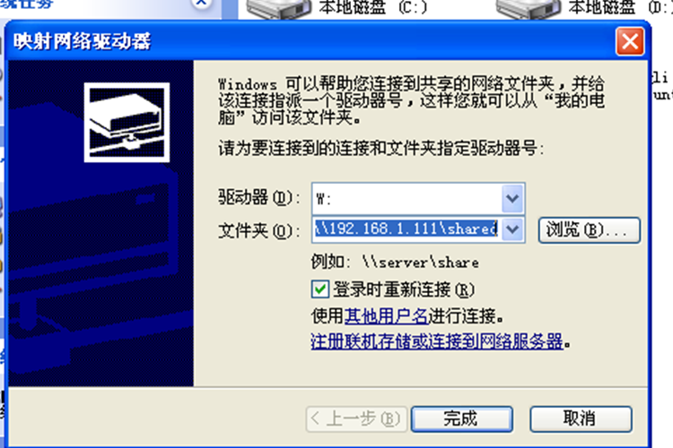Image resolution: width=673 pixels, height=448 pixels.
Task: Select the 本地磁盘 (D:) drive icon
Action: [529, 9]
